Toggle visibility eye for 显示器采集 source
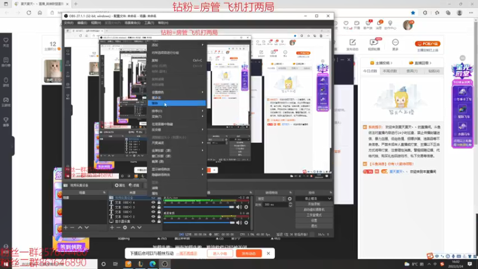478x269 pixels. coord(153,221)
